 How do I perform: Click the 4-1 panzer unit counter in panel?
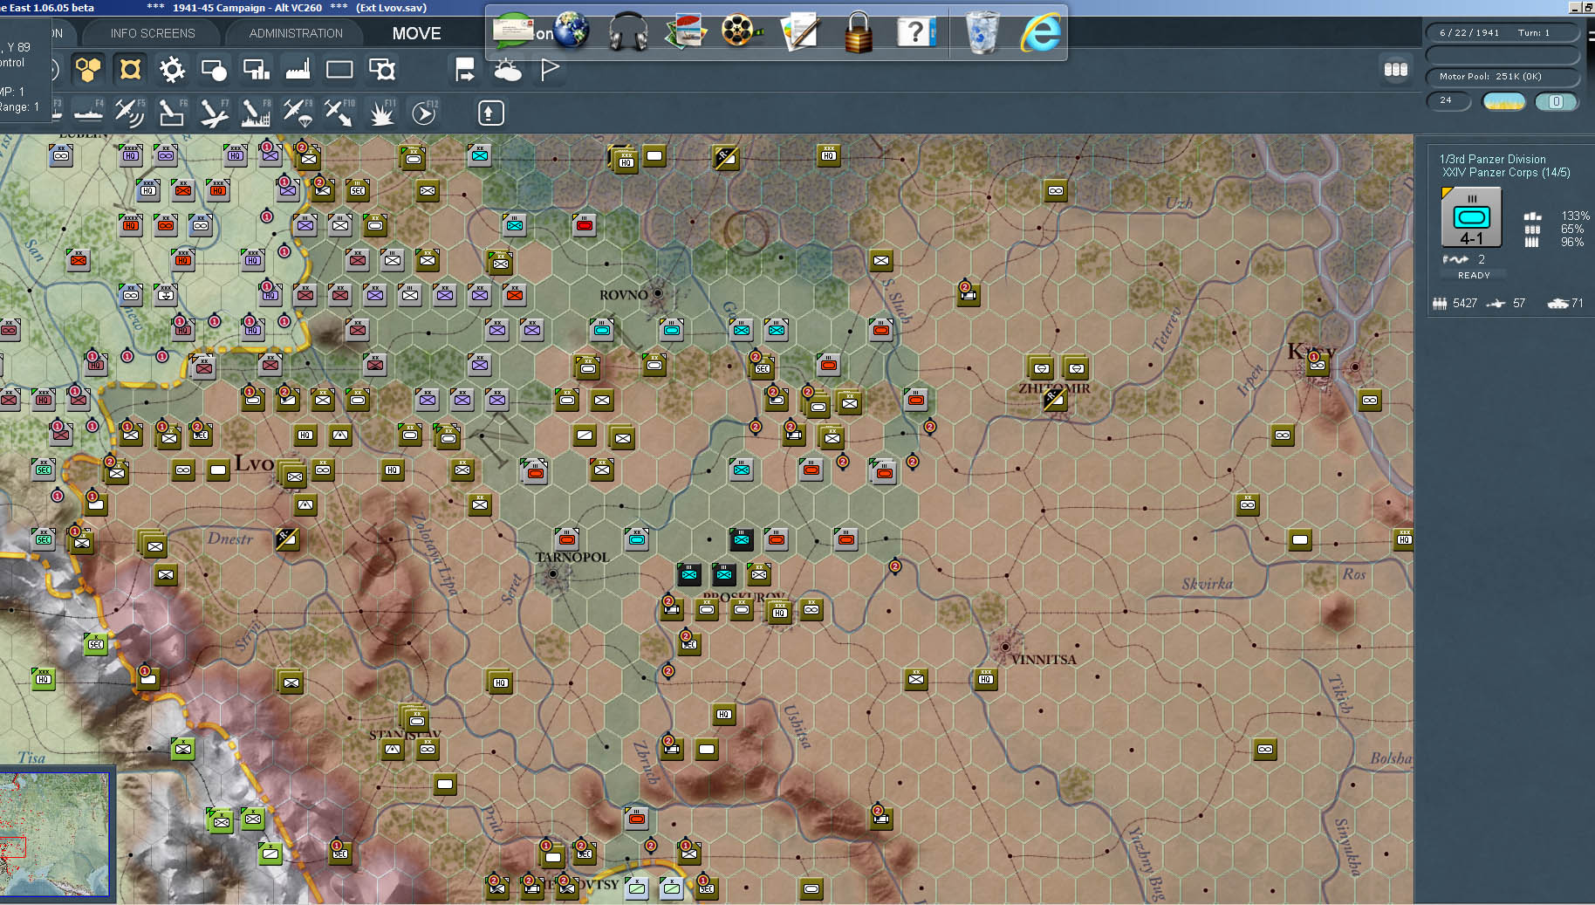click(x=1471, y=218)
